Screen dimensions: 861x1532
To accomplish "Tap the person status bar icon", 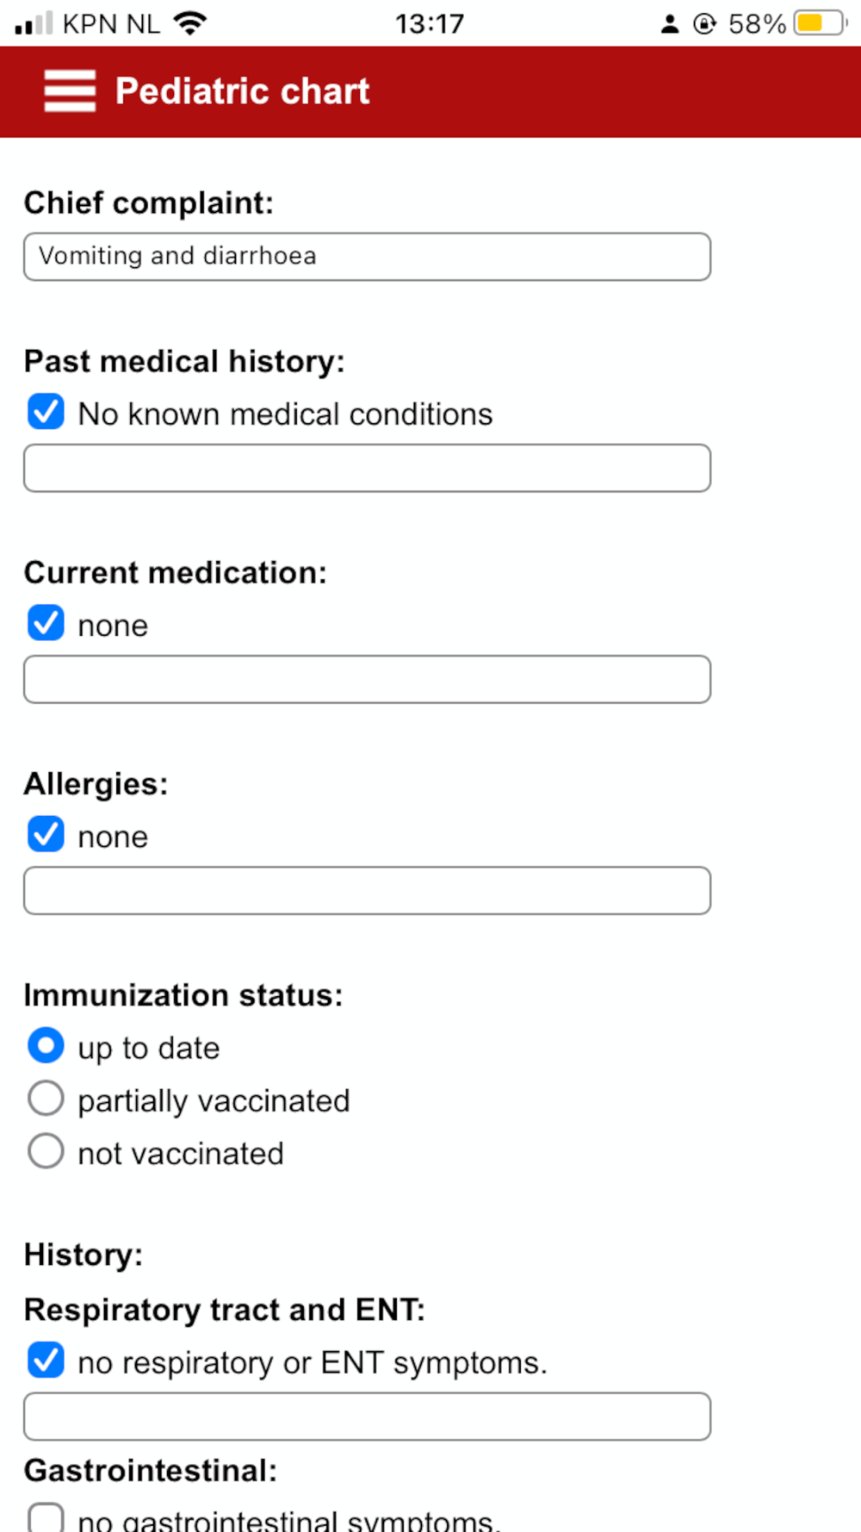I will pos(669,24).
